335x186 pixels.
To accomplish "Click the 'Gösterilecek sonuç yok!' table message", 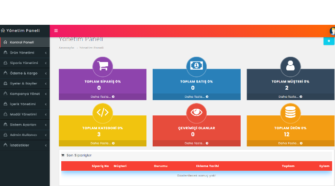I will (x=196, y=176).
